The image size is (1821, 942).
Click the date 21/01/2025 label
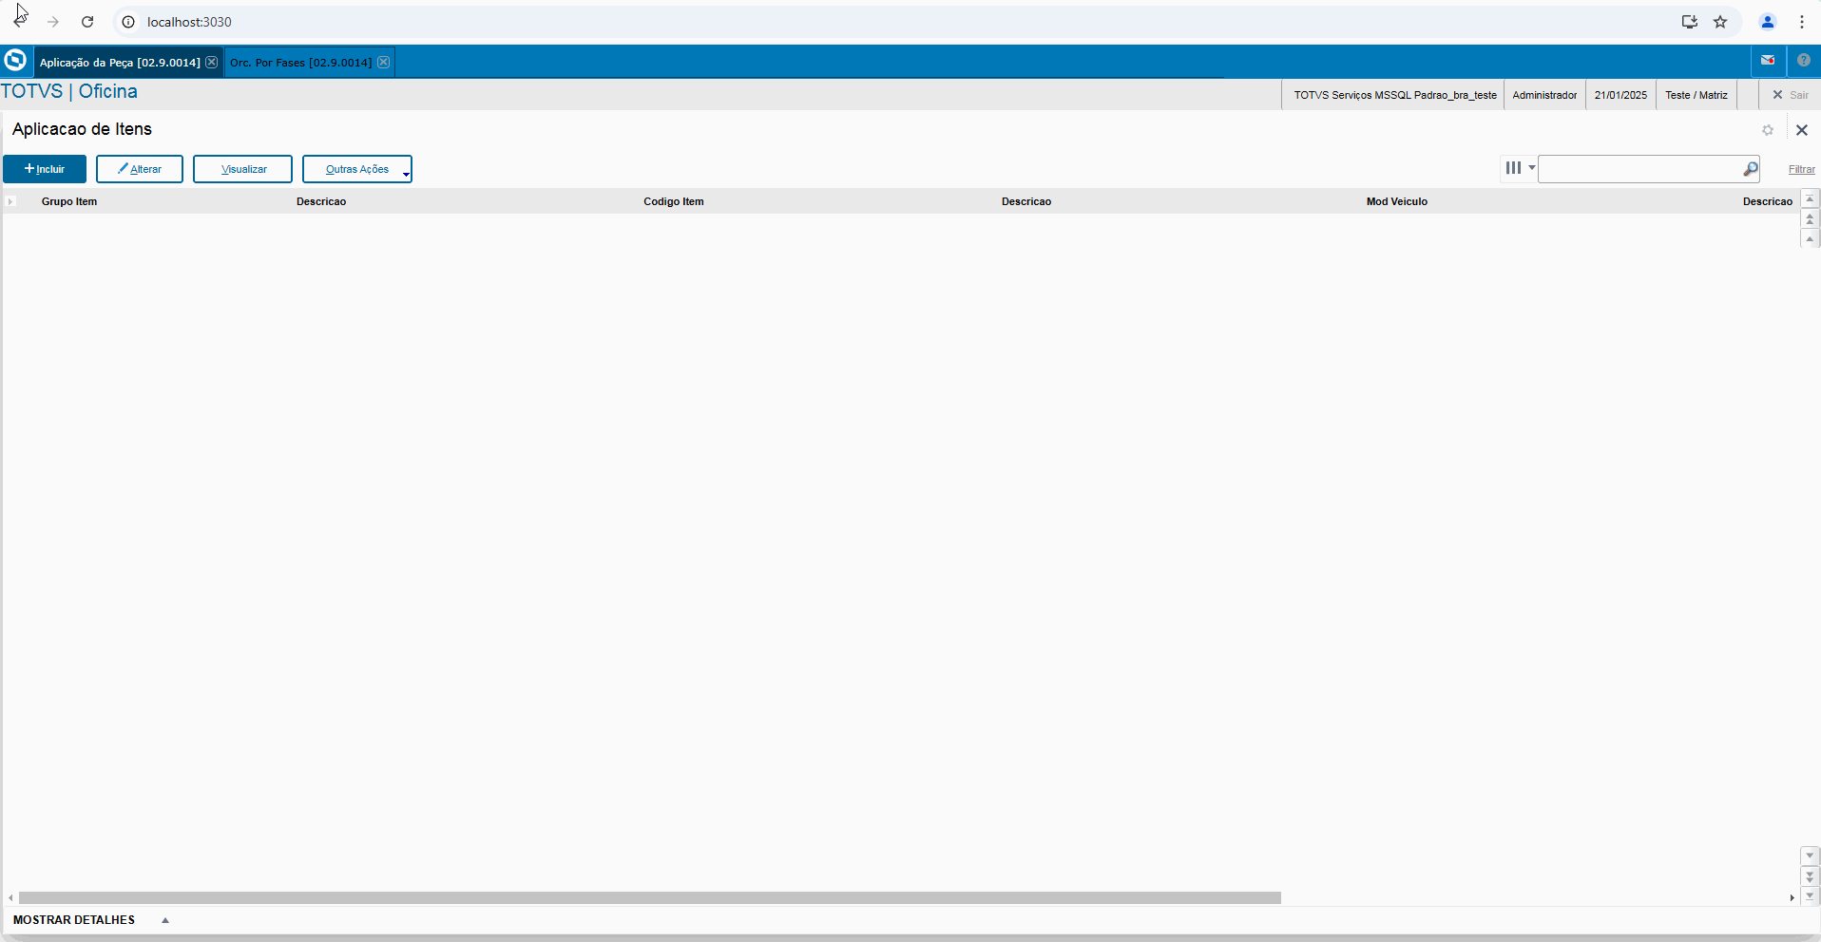coord(1620,95)
